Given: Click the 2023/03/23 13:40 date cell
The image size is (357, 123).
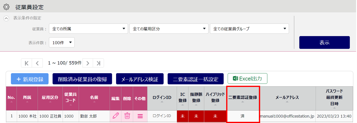Looking at the screenshot, I should 334,116.
